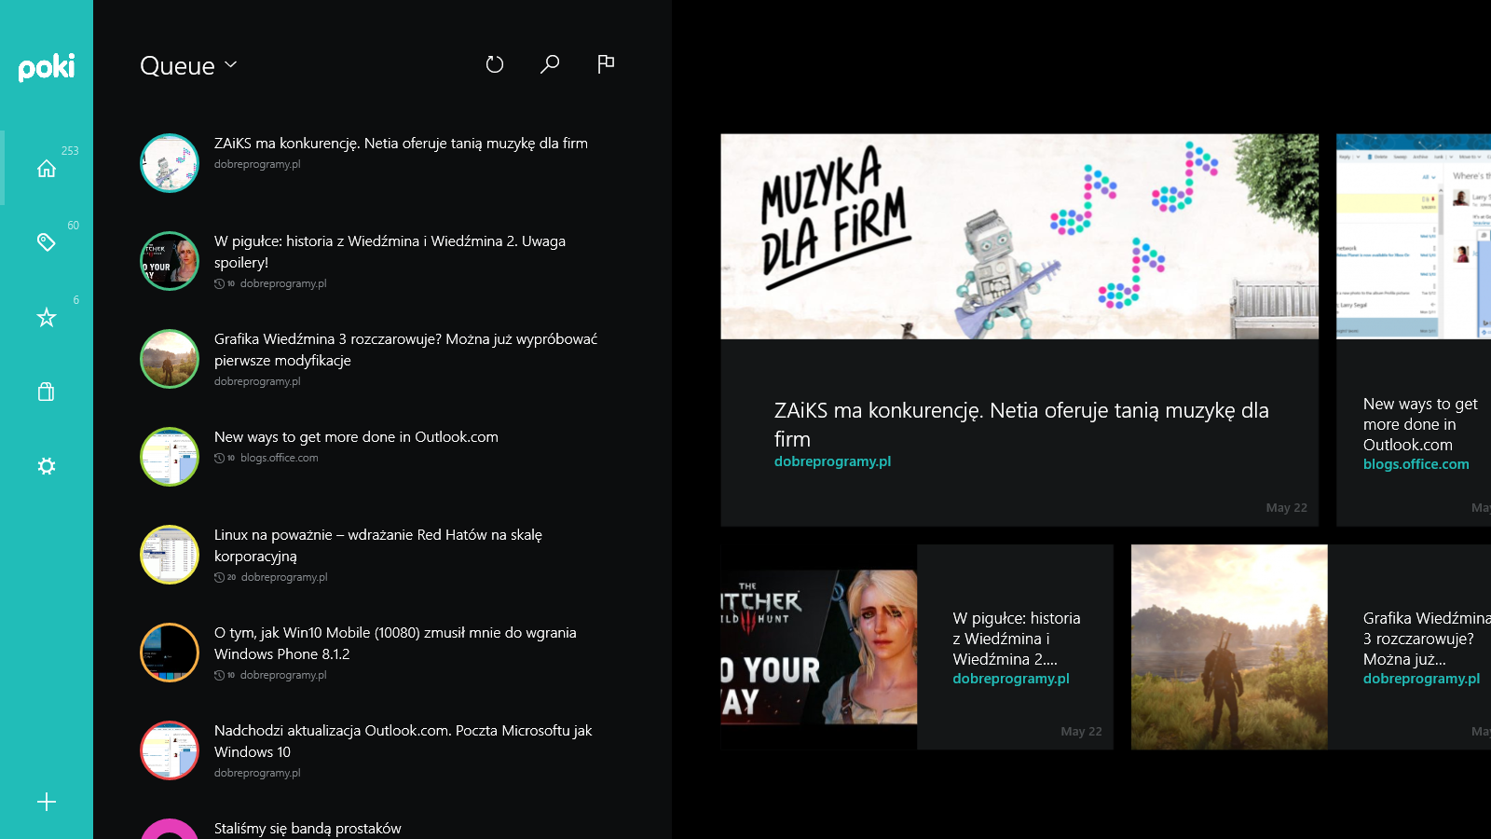
Task: Open 'New ways to get more done' card title
Action: tap(1420, 424)
